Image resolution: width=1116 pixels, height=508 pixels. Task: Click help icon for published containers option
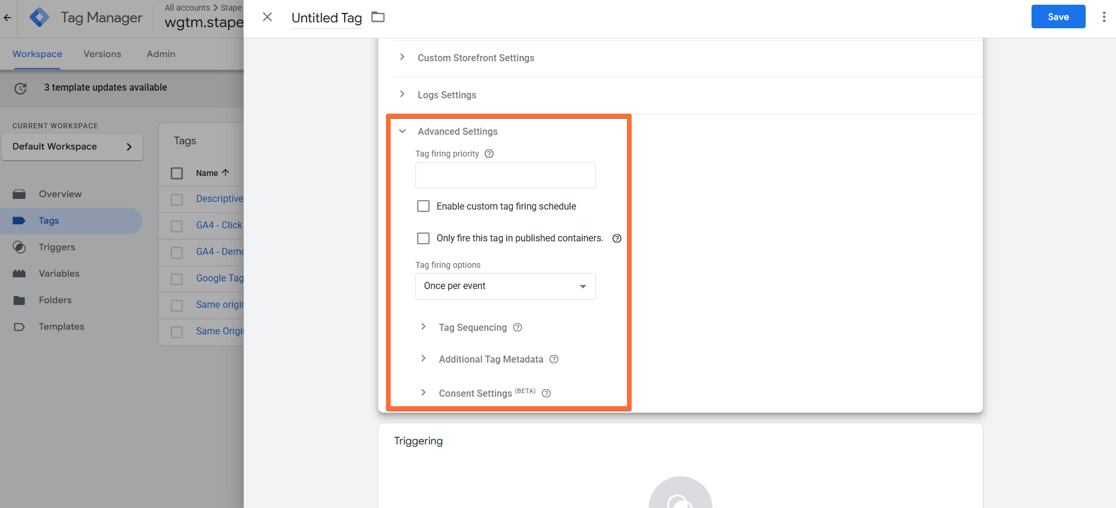point(617,238)
